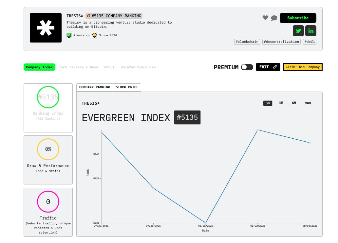This screenshot has width=338, height=243.
Task: Click the fire icon in ranking badge
Action: (88, 16)
